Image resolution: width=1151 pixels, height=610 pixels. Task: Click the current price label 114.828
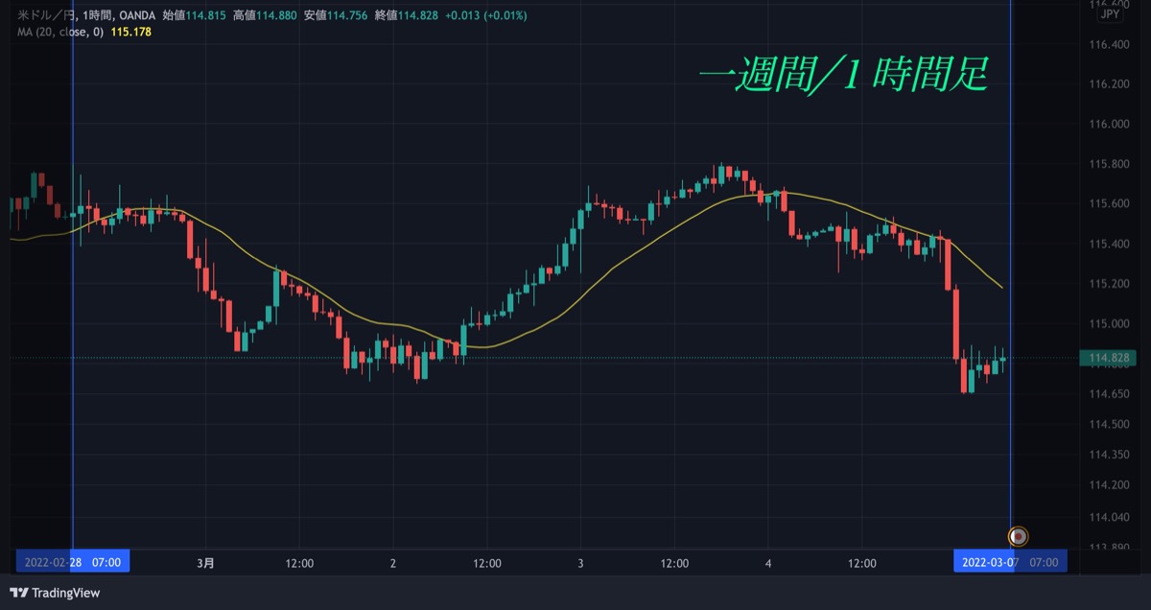[x=1108, y=359]
